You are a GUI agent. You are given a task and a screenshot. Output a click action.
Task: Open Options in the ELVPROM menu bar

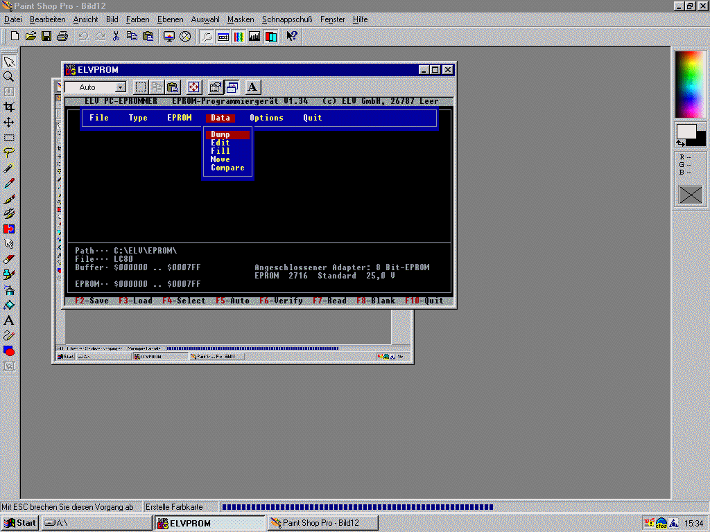266,118
